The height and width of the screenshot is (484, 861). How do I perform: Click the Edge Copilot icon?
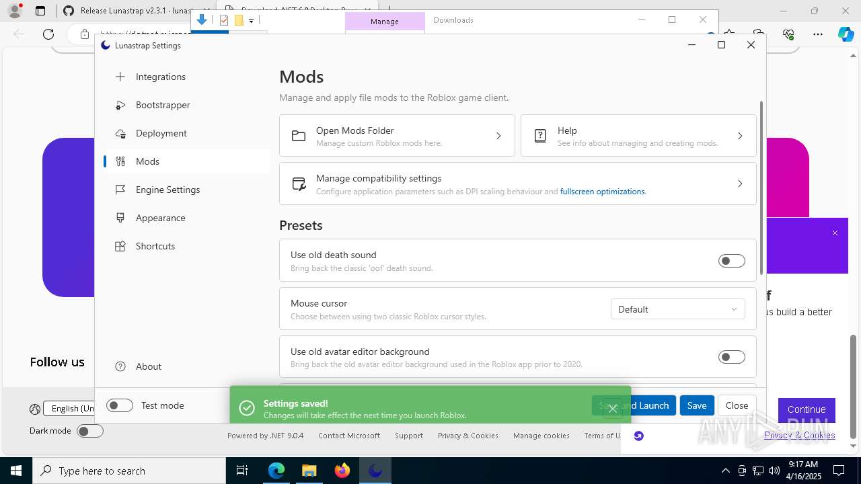pyautogui.click(x=846, y=34)
